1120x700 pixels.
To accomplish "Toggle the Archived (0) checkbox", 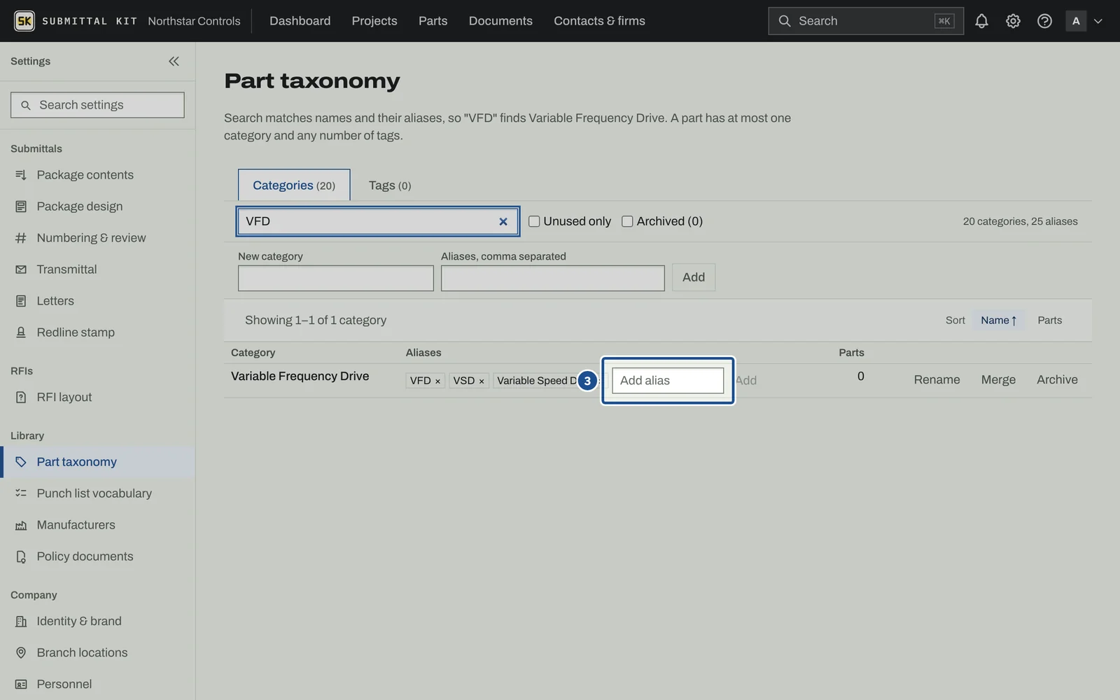I will coord(627,221).
